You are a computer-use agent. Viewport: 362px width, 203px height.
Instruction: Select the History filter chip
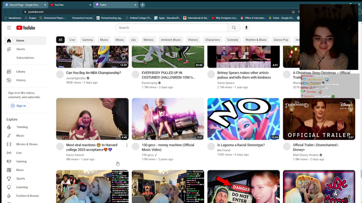193,40
